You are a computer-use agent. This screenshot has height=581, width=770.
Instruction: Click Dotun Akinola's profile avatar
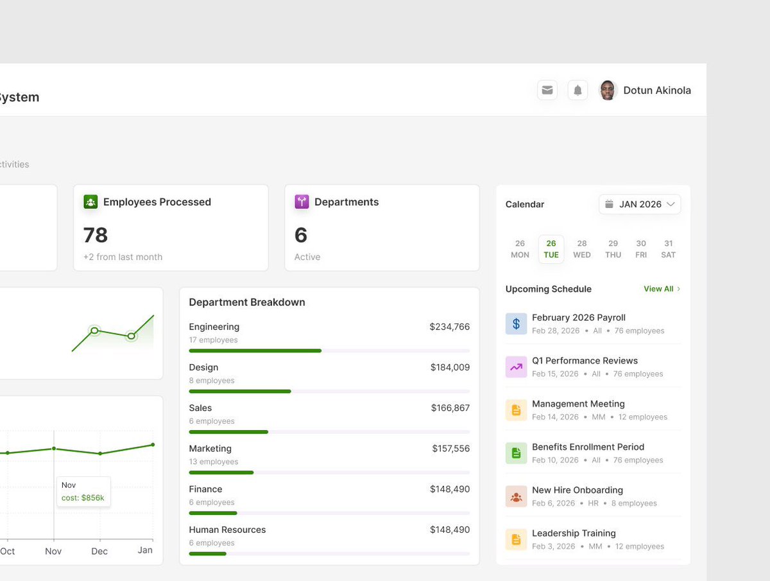click(x=608, y=91)
